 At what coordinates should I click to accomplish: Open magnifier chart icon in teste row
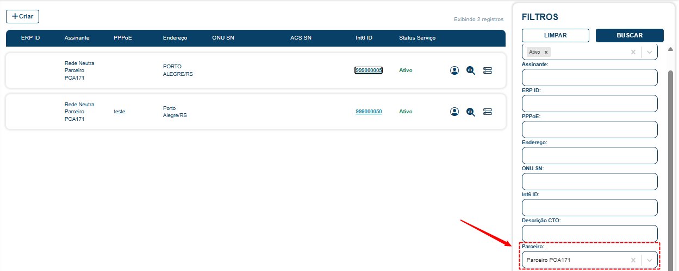click(471, 112)
